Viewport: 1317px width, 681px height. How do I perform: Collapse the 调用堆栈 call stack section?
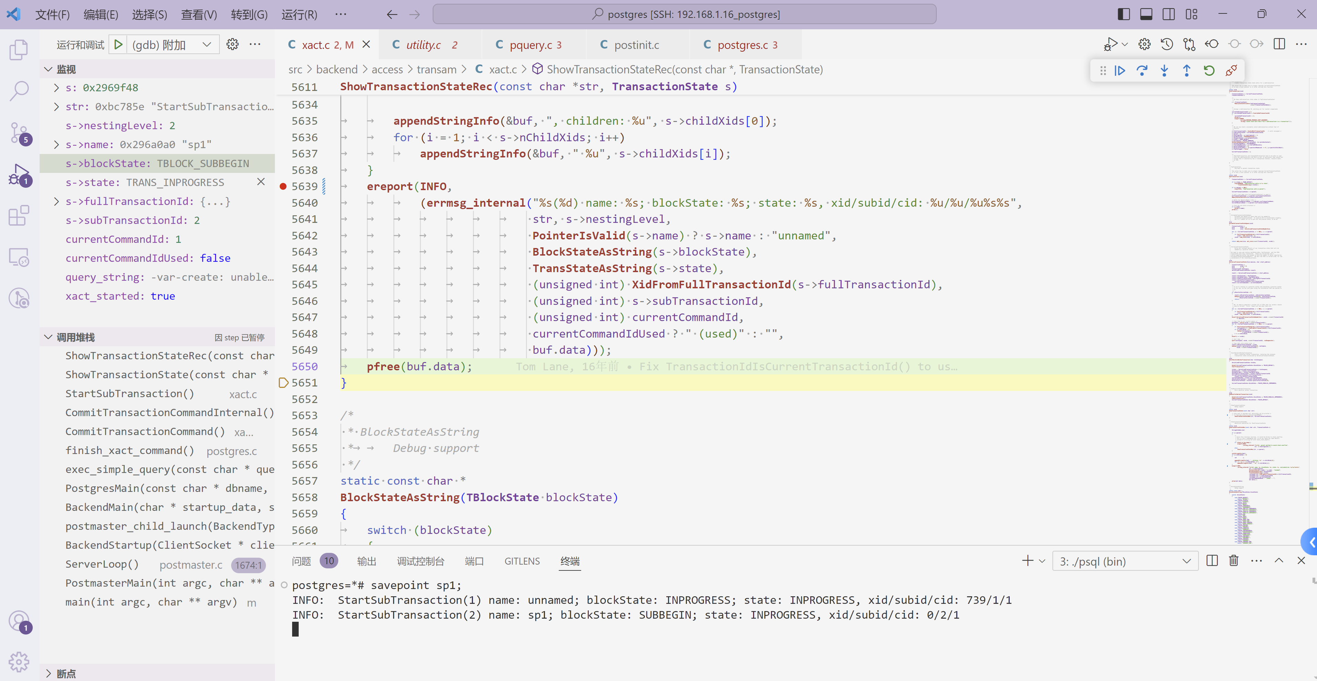(x=49, y=338)
